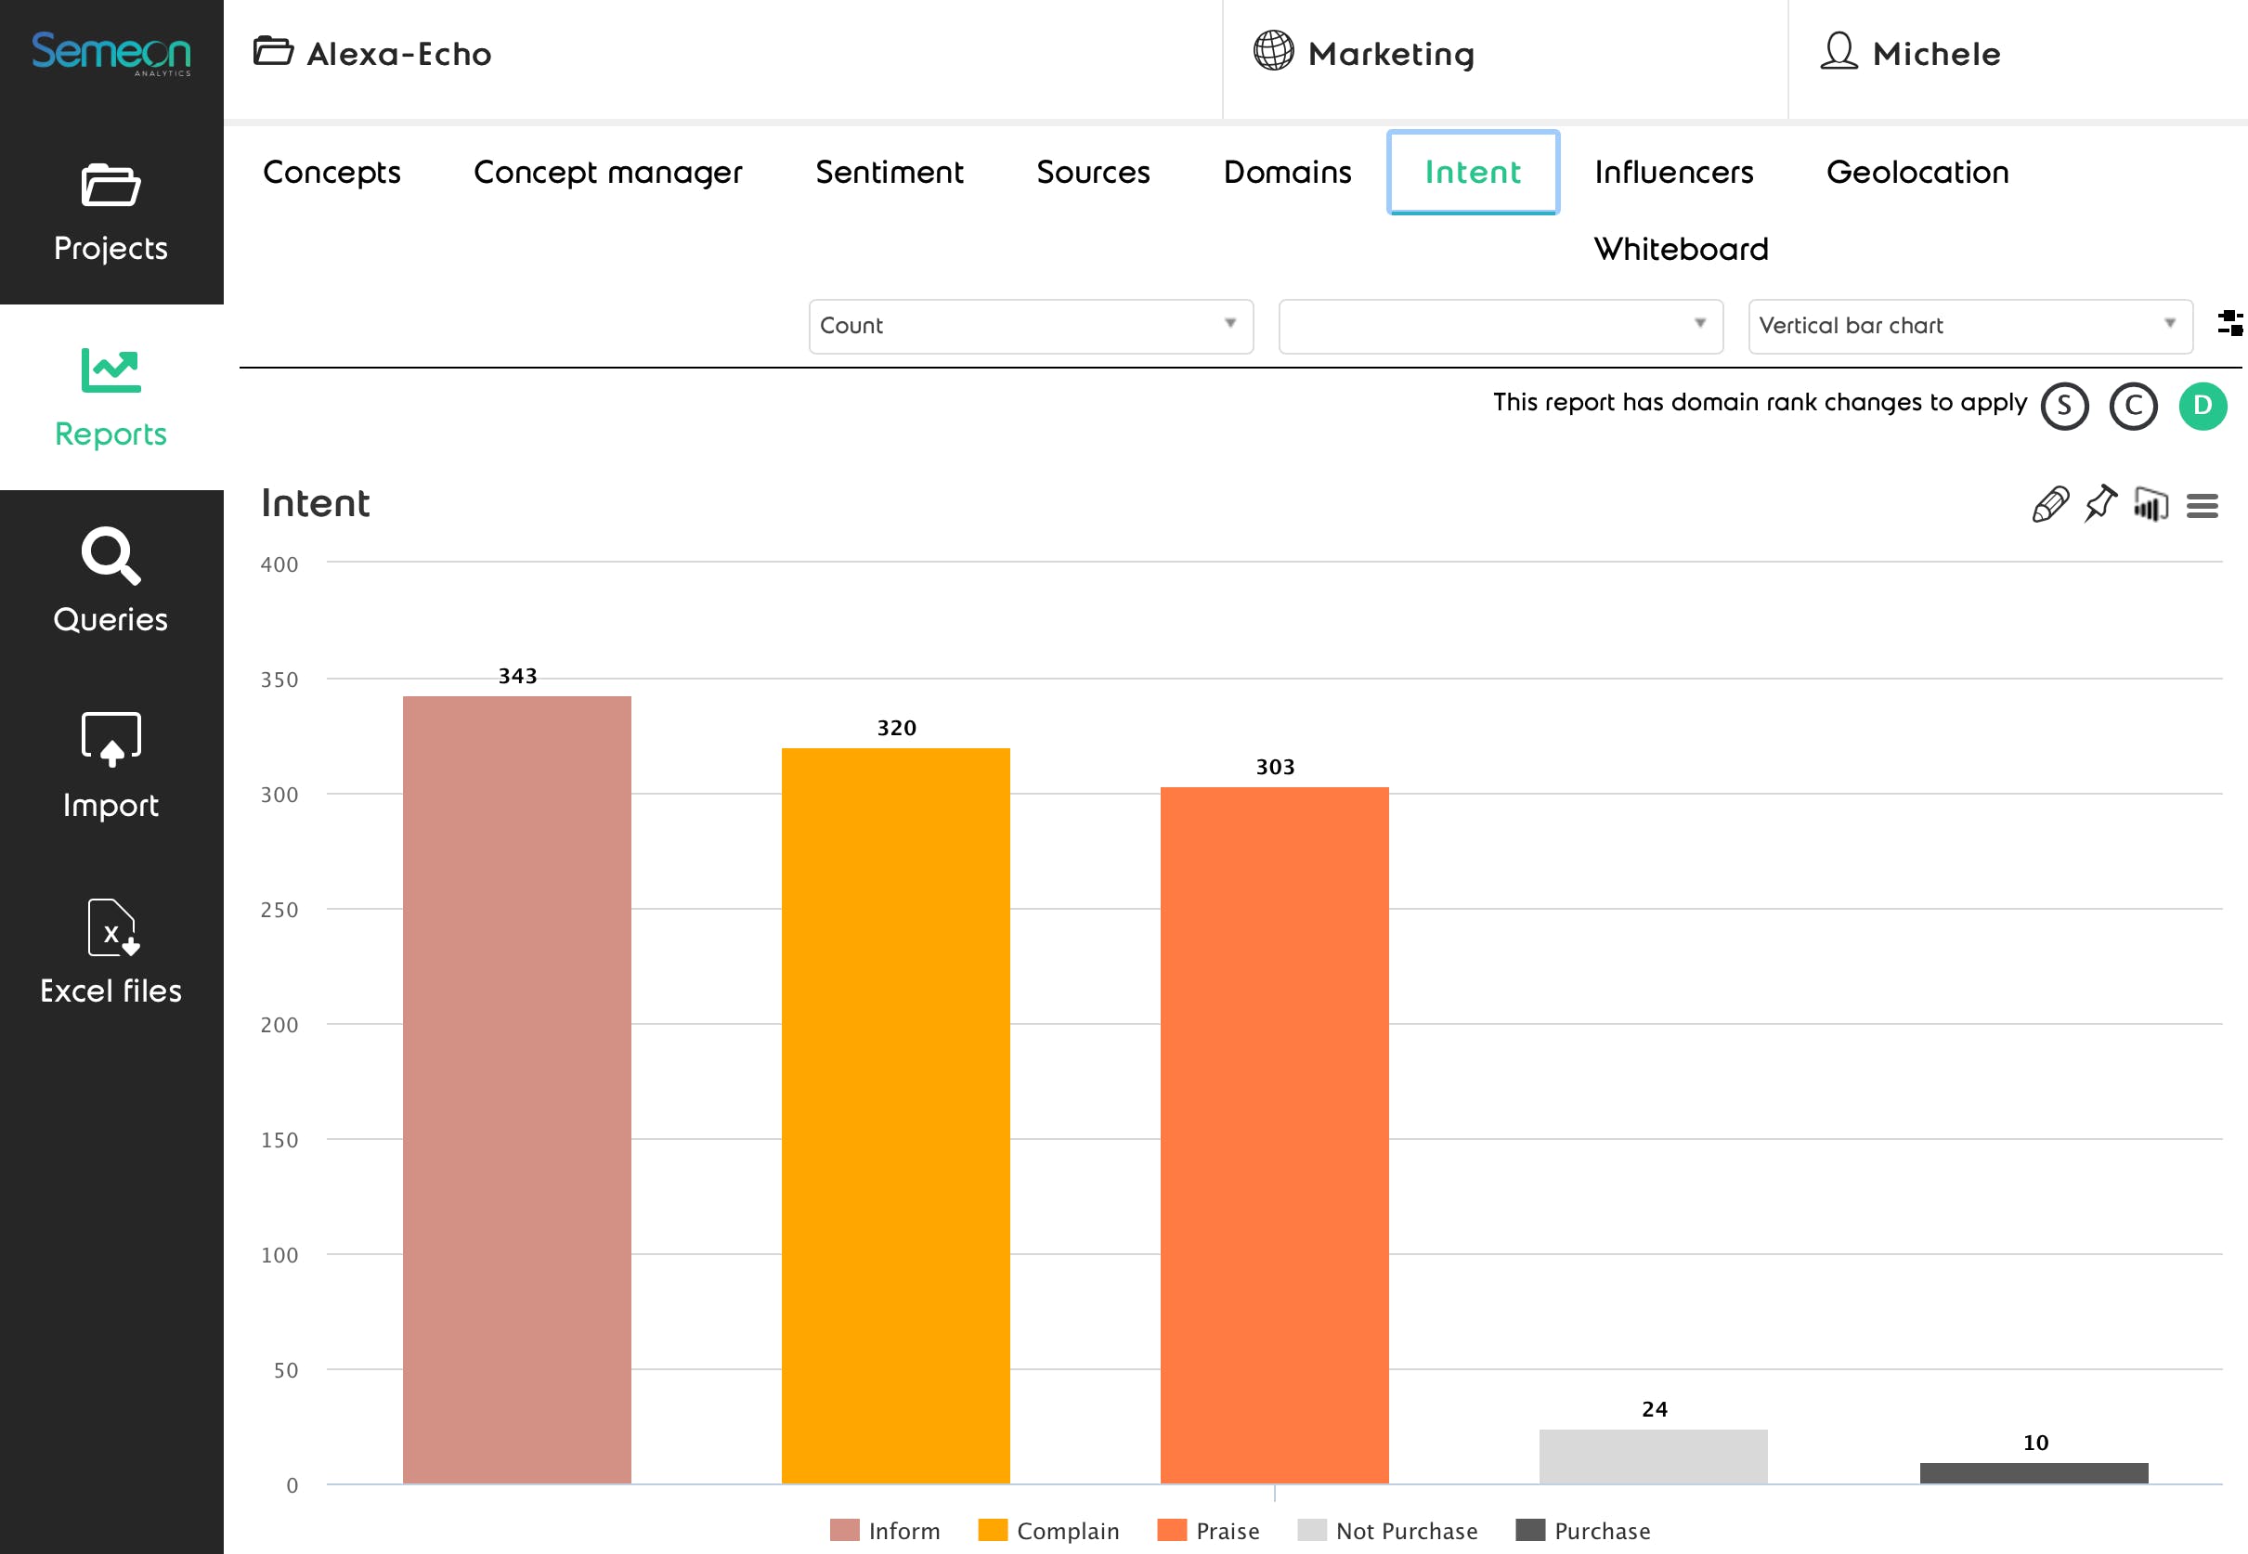Open Excel files in sidebar
The image size is (2248, 1554).
(111, 952)
